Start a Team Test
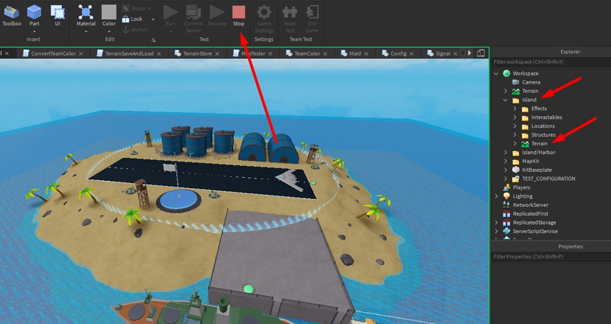This screenshot has width=611, height=324. [290, 19]
